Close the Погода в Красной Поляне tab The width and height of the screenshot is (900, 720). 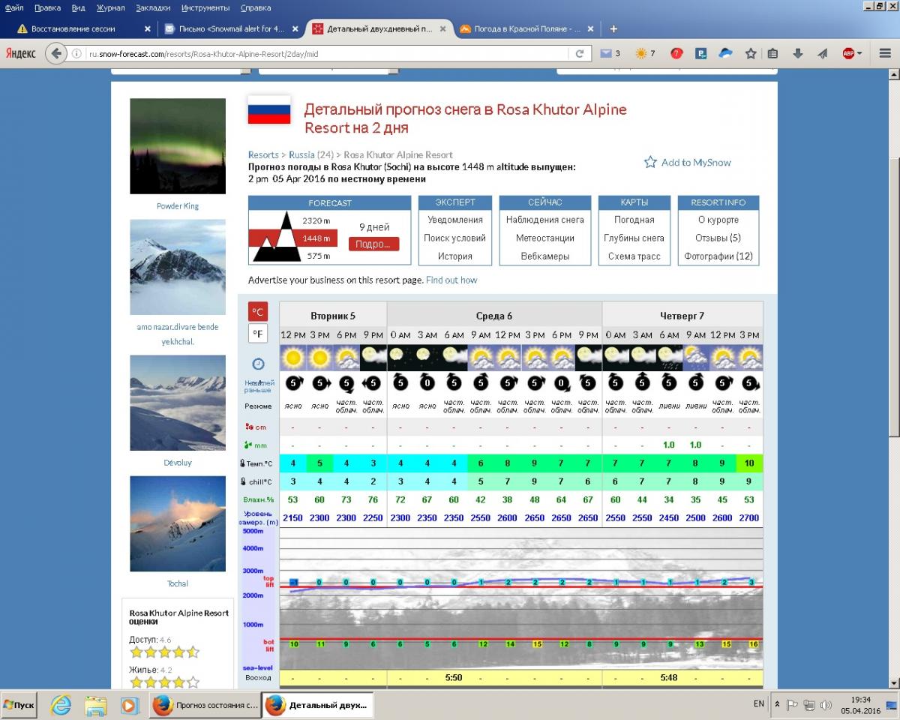(590, 29)
